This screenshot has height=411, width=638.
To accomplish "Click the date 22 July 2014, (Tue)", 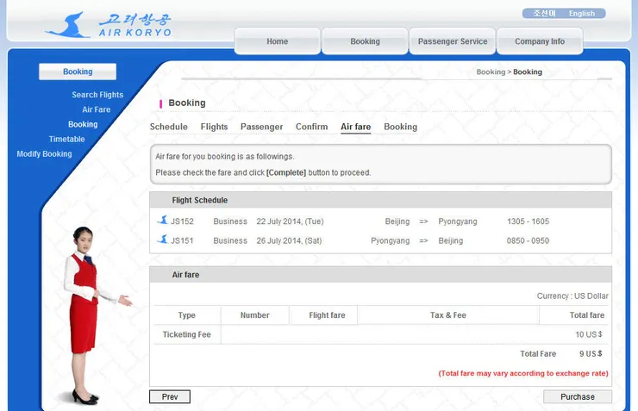I will [x=290, y=221].
